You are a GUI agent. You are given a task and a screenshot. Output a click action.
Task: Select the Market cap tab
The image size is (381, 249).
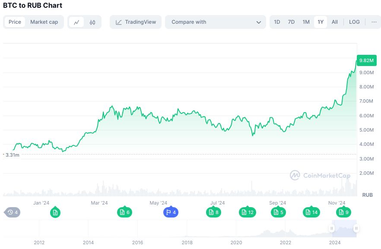coord(44,22)
